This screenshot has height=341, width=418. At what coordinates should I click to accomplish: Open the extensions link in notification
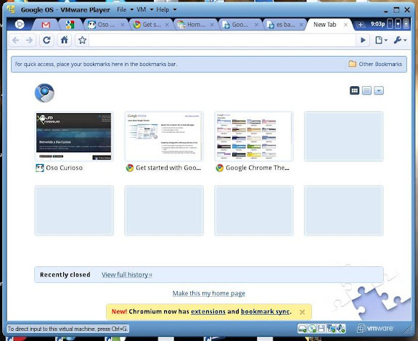208,311
